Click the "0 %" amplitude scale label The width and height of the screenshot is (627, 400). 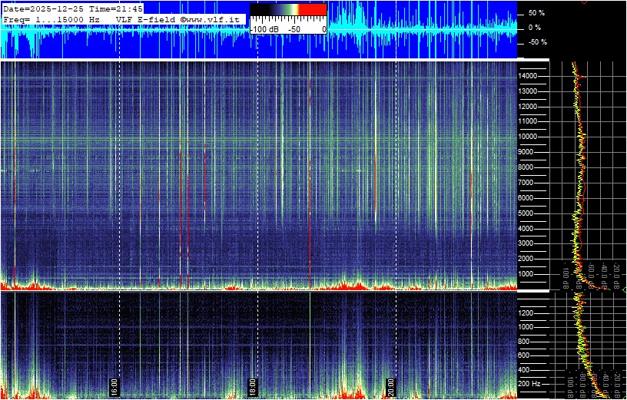pyautogui.click(x=535, y=28)
